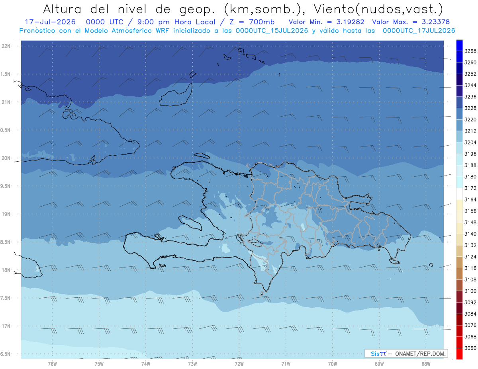
Task: Click the '3148' colorbar label
Action: tap(470, 222)
